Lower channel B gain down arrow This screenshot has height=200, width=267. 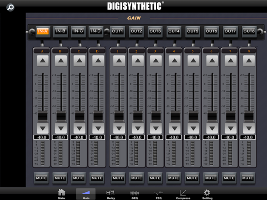click(61, 128)
